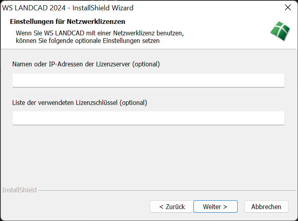Click "(optional)" after the Lizenzschlüssel label
Image resolution: width=298 pixels, height=221 pixels.
pyautogui.click(x=134, y=103)
